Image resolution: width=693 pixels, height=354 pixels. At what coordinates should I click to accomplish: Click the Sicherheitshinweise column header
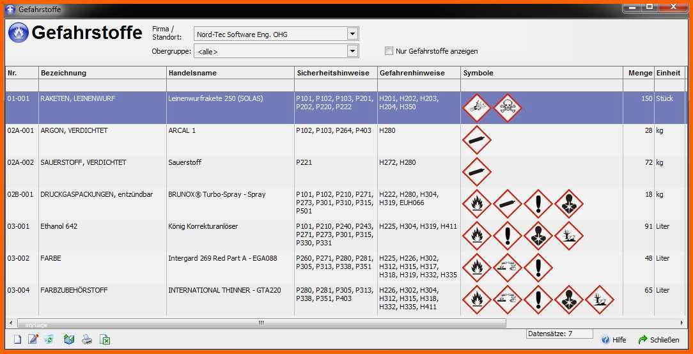(336, 73)
